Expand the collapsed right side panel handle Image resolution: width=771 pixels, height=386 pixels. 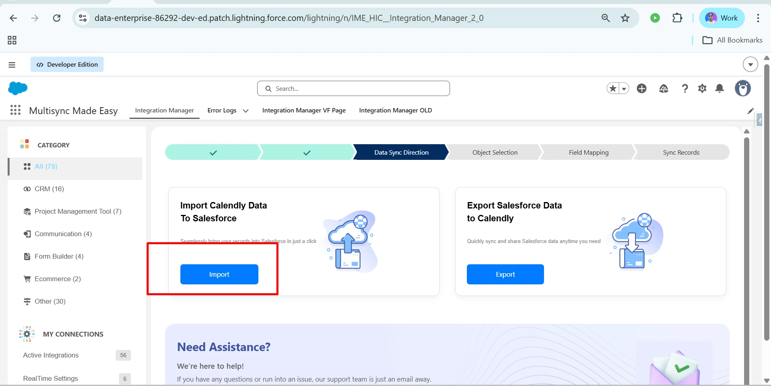759,120
